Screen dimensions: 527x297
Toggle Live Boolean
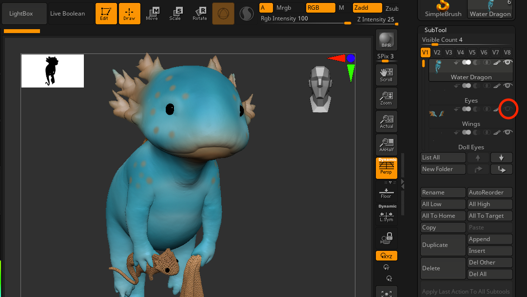click(71, 14)
